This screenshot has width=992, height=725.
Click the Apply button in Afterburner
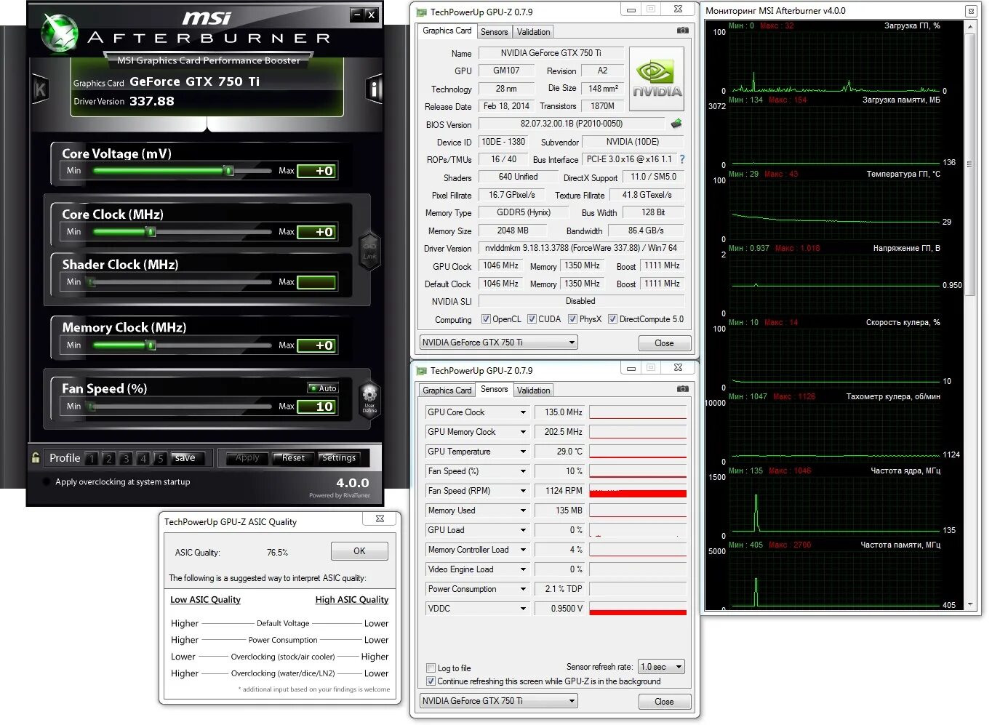(x=247, y=457)
